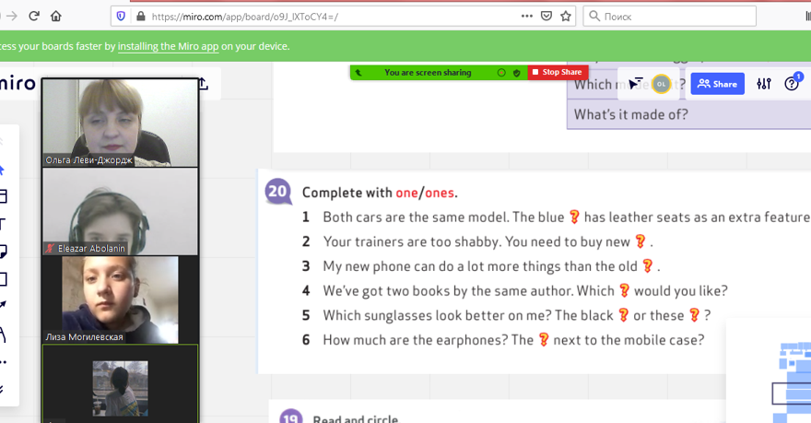This screenshot has height=423, width=811.
Task: Click the Miro export board upload icon
Action: coord(204,84)
